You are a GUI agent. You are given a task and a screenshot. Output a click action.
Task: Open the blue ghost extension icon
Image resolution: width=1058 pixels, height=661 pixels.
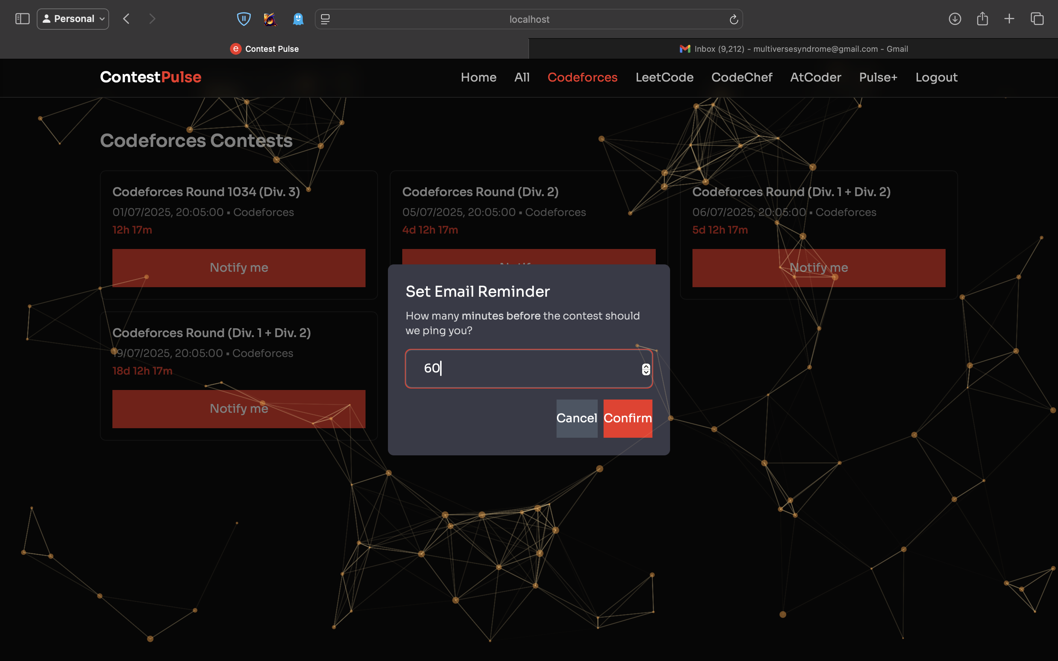tap(298, 19)
